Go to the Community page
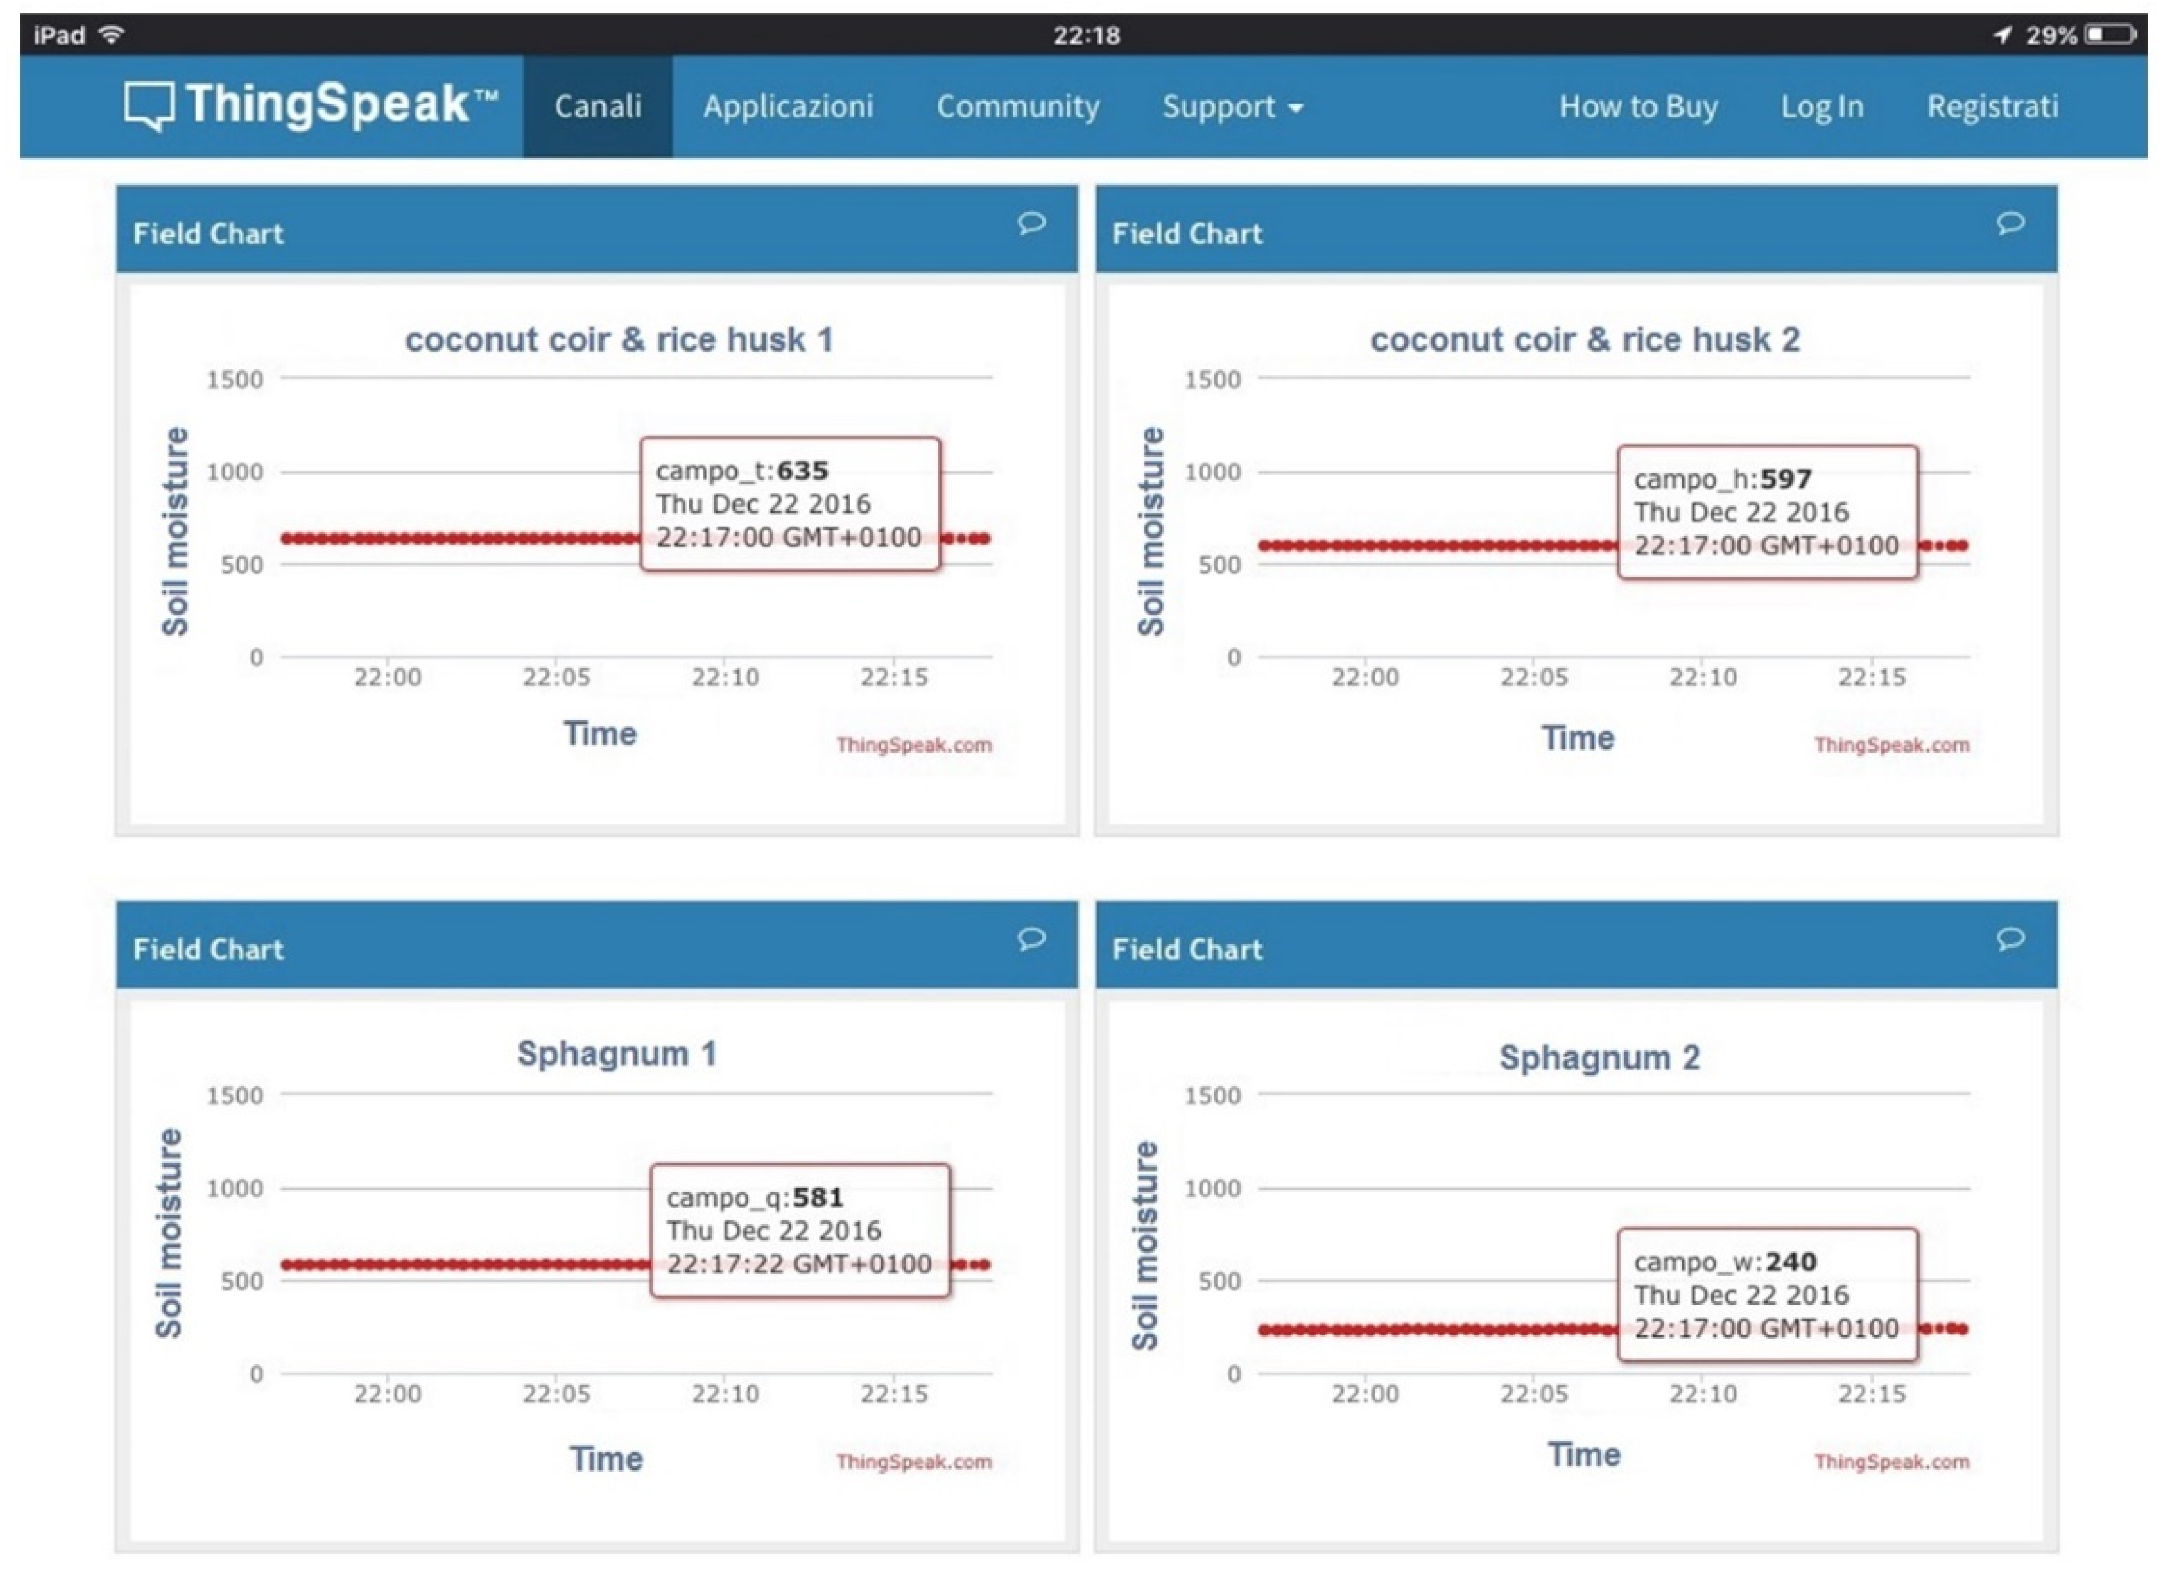This screenshot has width=2162, height=1578. click(x=1017, y=106)
